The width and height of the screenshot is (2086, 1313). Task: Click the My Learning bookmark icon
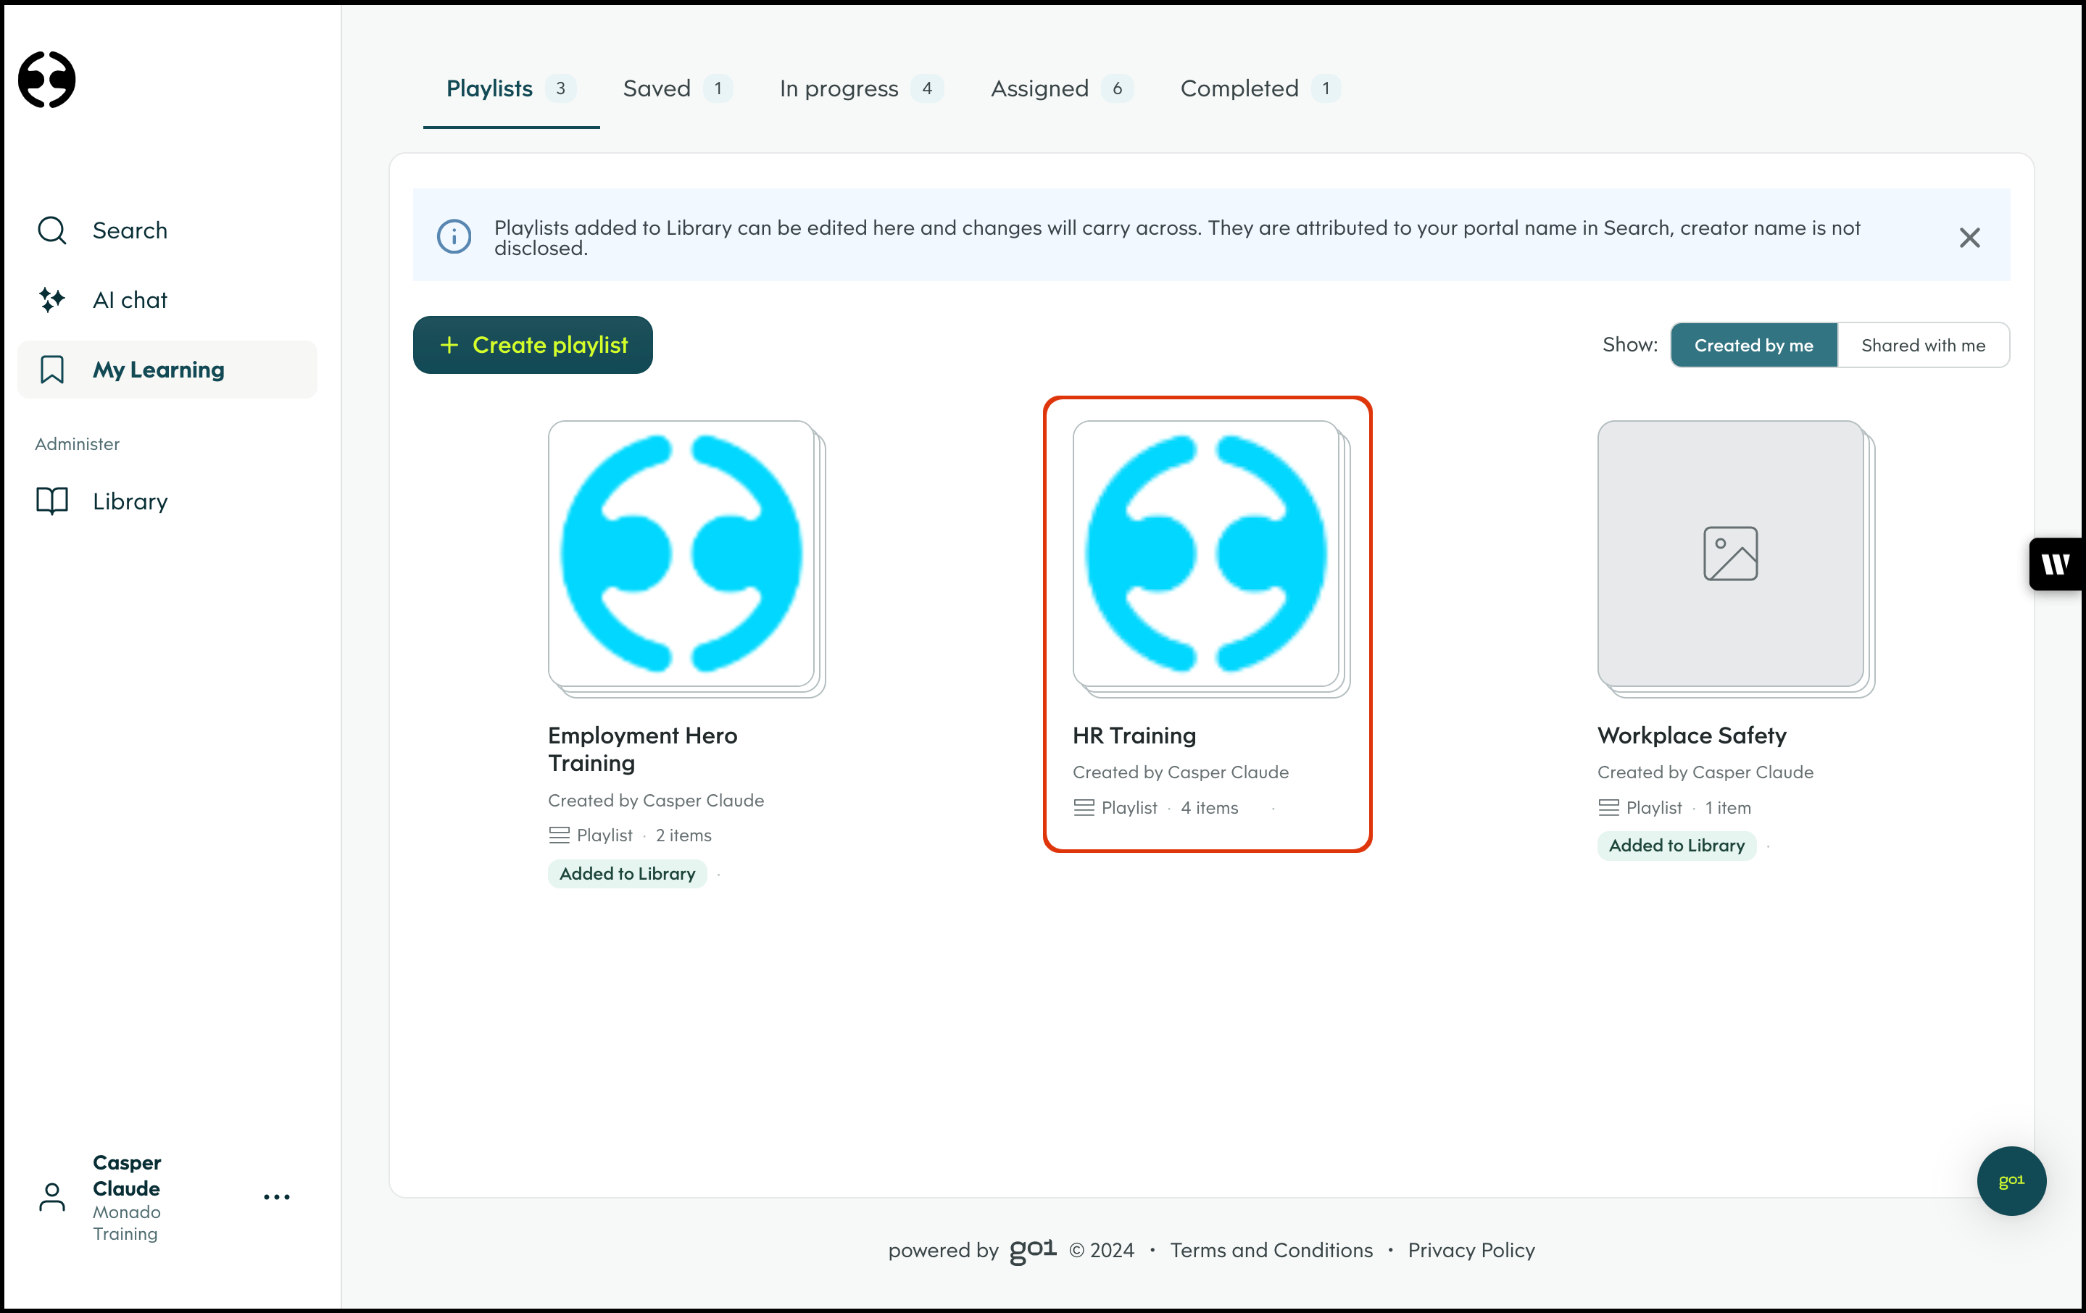[52, 370]
